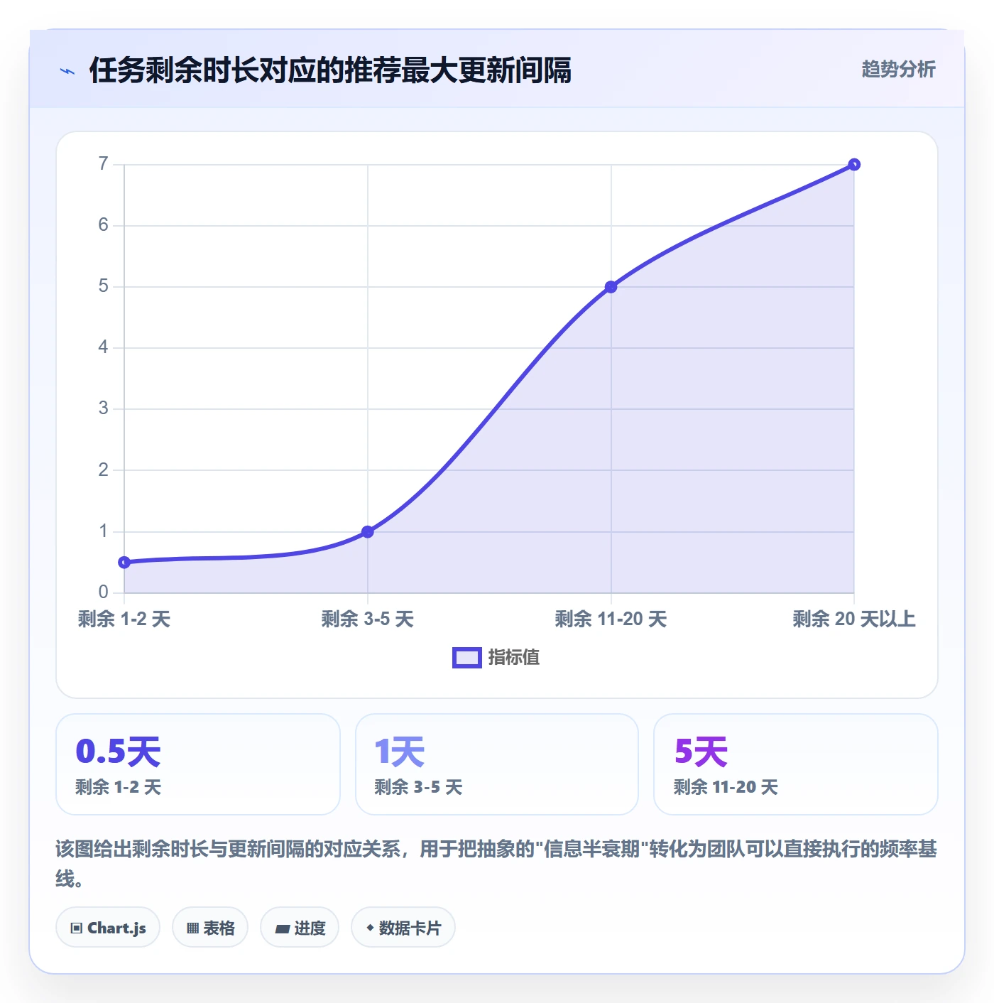Image resolution: width=994 pixels, height=1003 pixels.
Task: Select the data point at 剩余 3-5 天
Action: click(x=368, y=532)
